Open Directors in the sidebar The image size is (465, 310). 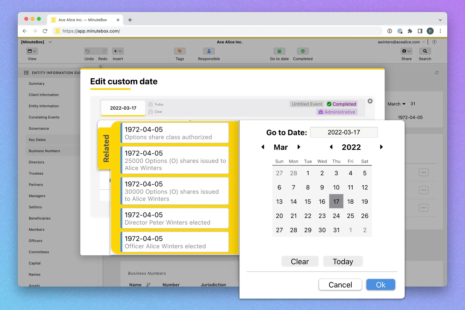(36, 162)
